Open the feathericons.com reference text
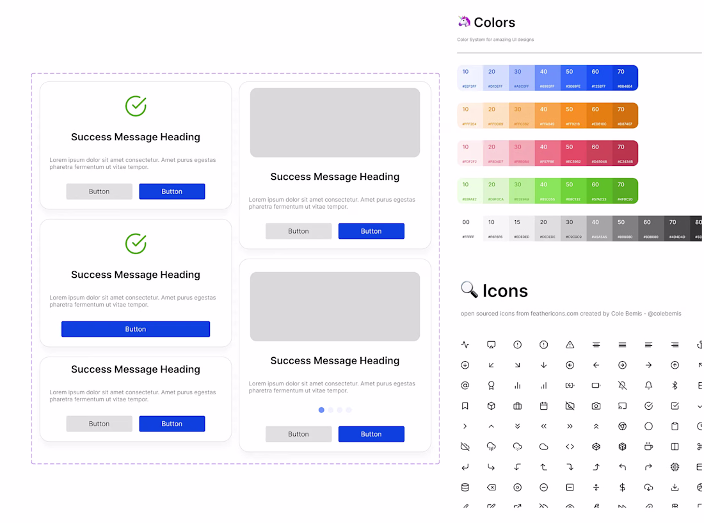Screen dimensions: 704x523 pos(554,314)
